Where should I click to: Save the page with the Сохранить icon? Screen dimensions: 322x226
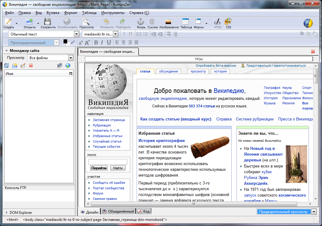point(48,22)
